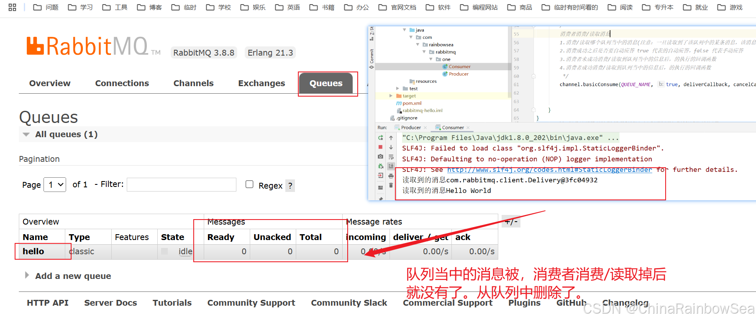Open the RabbitMQ logo home link

coord(94,46)
